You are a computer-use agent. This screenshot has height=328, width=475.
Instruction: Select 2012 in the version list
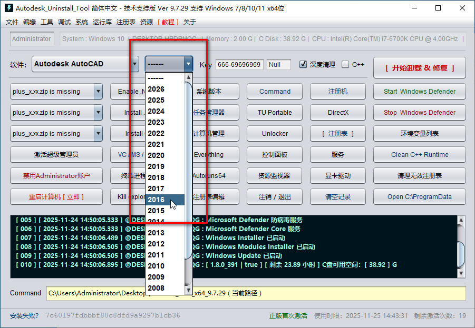165,244
